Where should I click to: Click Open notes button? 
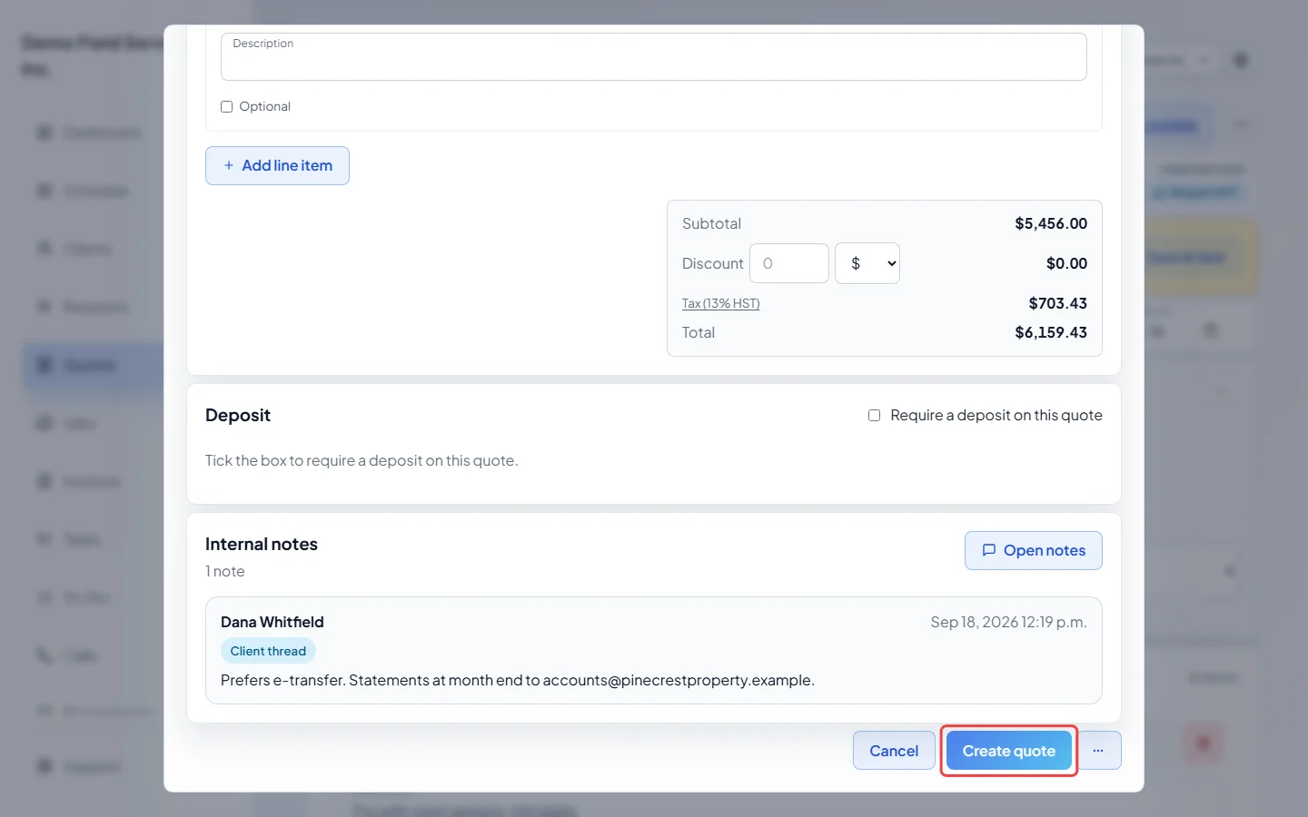tap(1033, 550)
